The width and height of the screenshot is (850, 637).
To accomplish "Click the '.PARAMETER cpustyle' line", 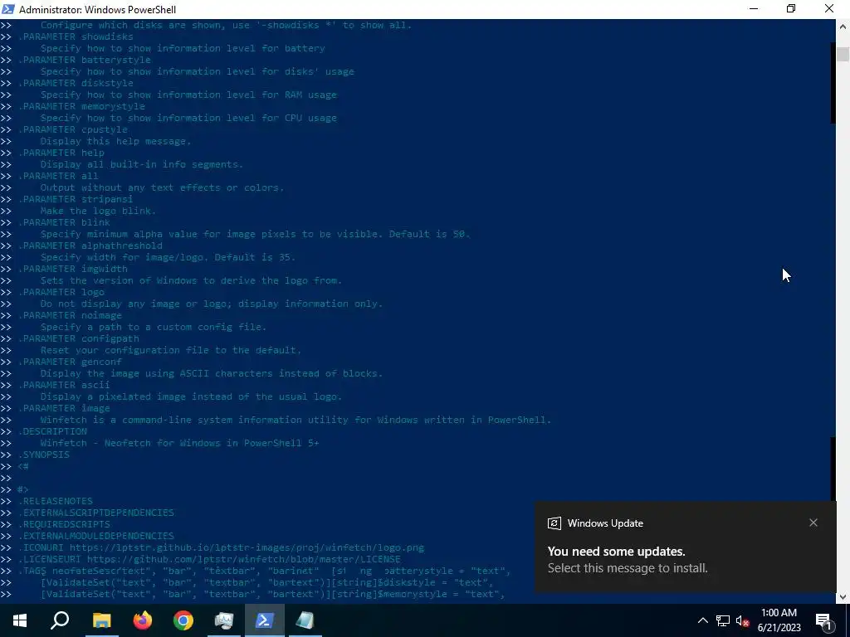I will (73, 129).
